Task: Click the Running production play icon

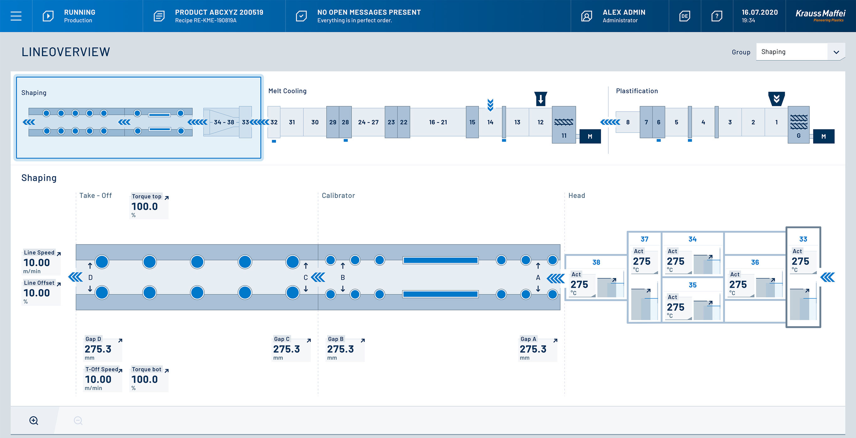Action: [48, 16]
